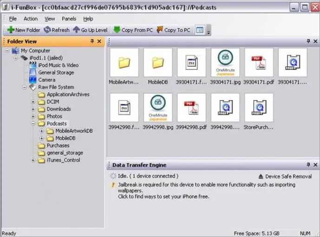
Task: Select the 39942998.jpg thumbnail
Action: (158, 107)
